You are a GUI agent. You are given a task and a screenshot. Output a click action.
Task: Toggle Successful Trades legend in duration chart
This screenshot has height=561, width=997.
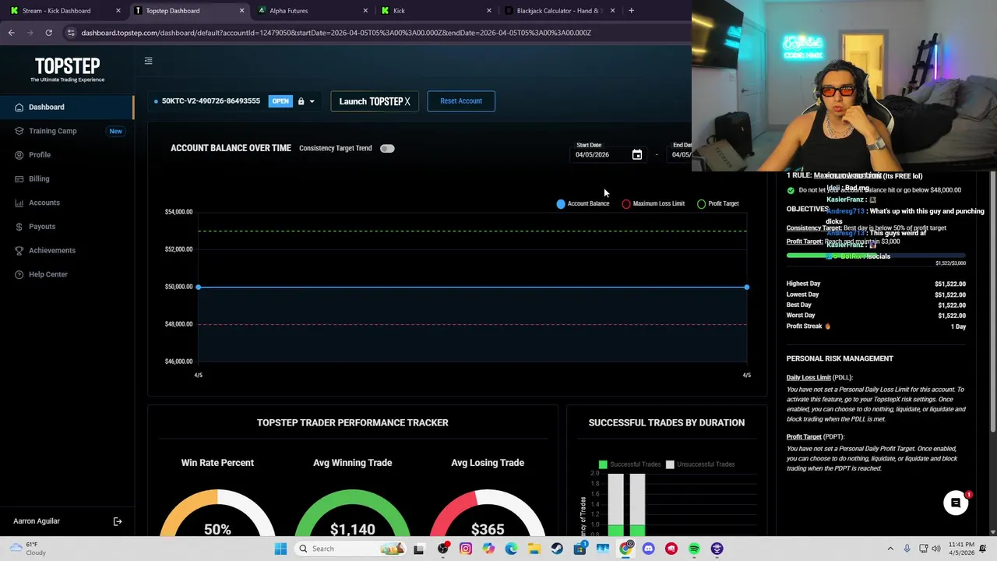coord(629,464)
